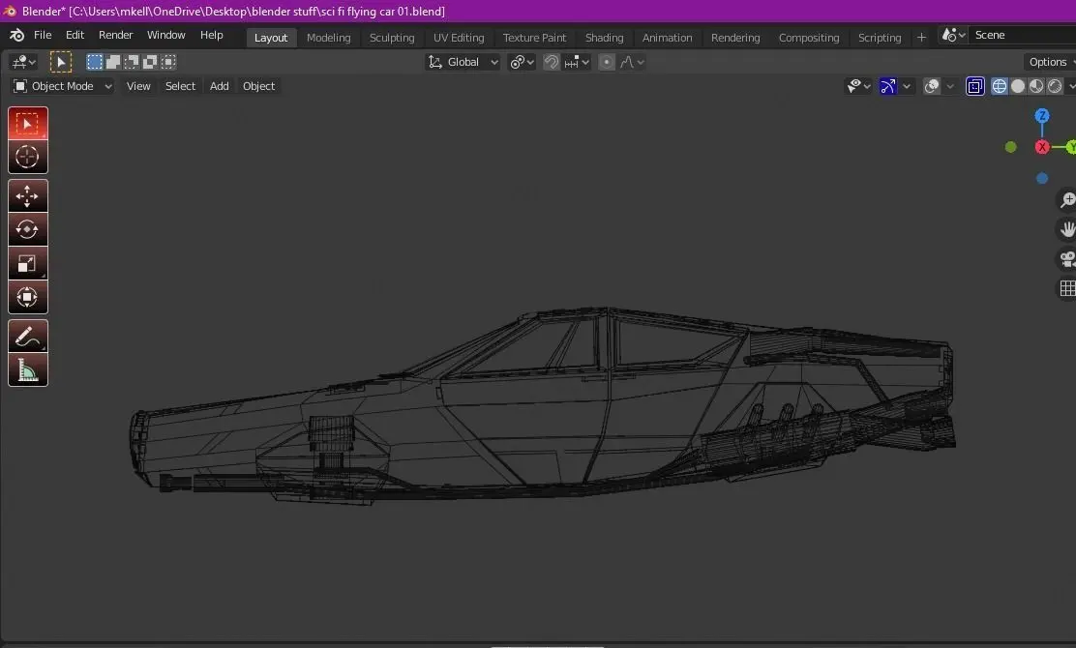Zoom the viewport with magnifier icon

[1067, 199]
